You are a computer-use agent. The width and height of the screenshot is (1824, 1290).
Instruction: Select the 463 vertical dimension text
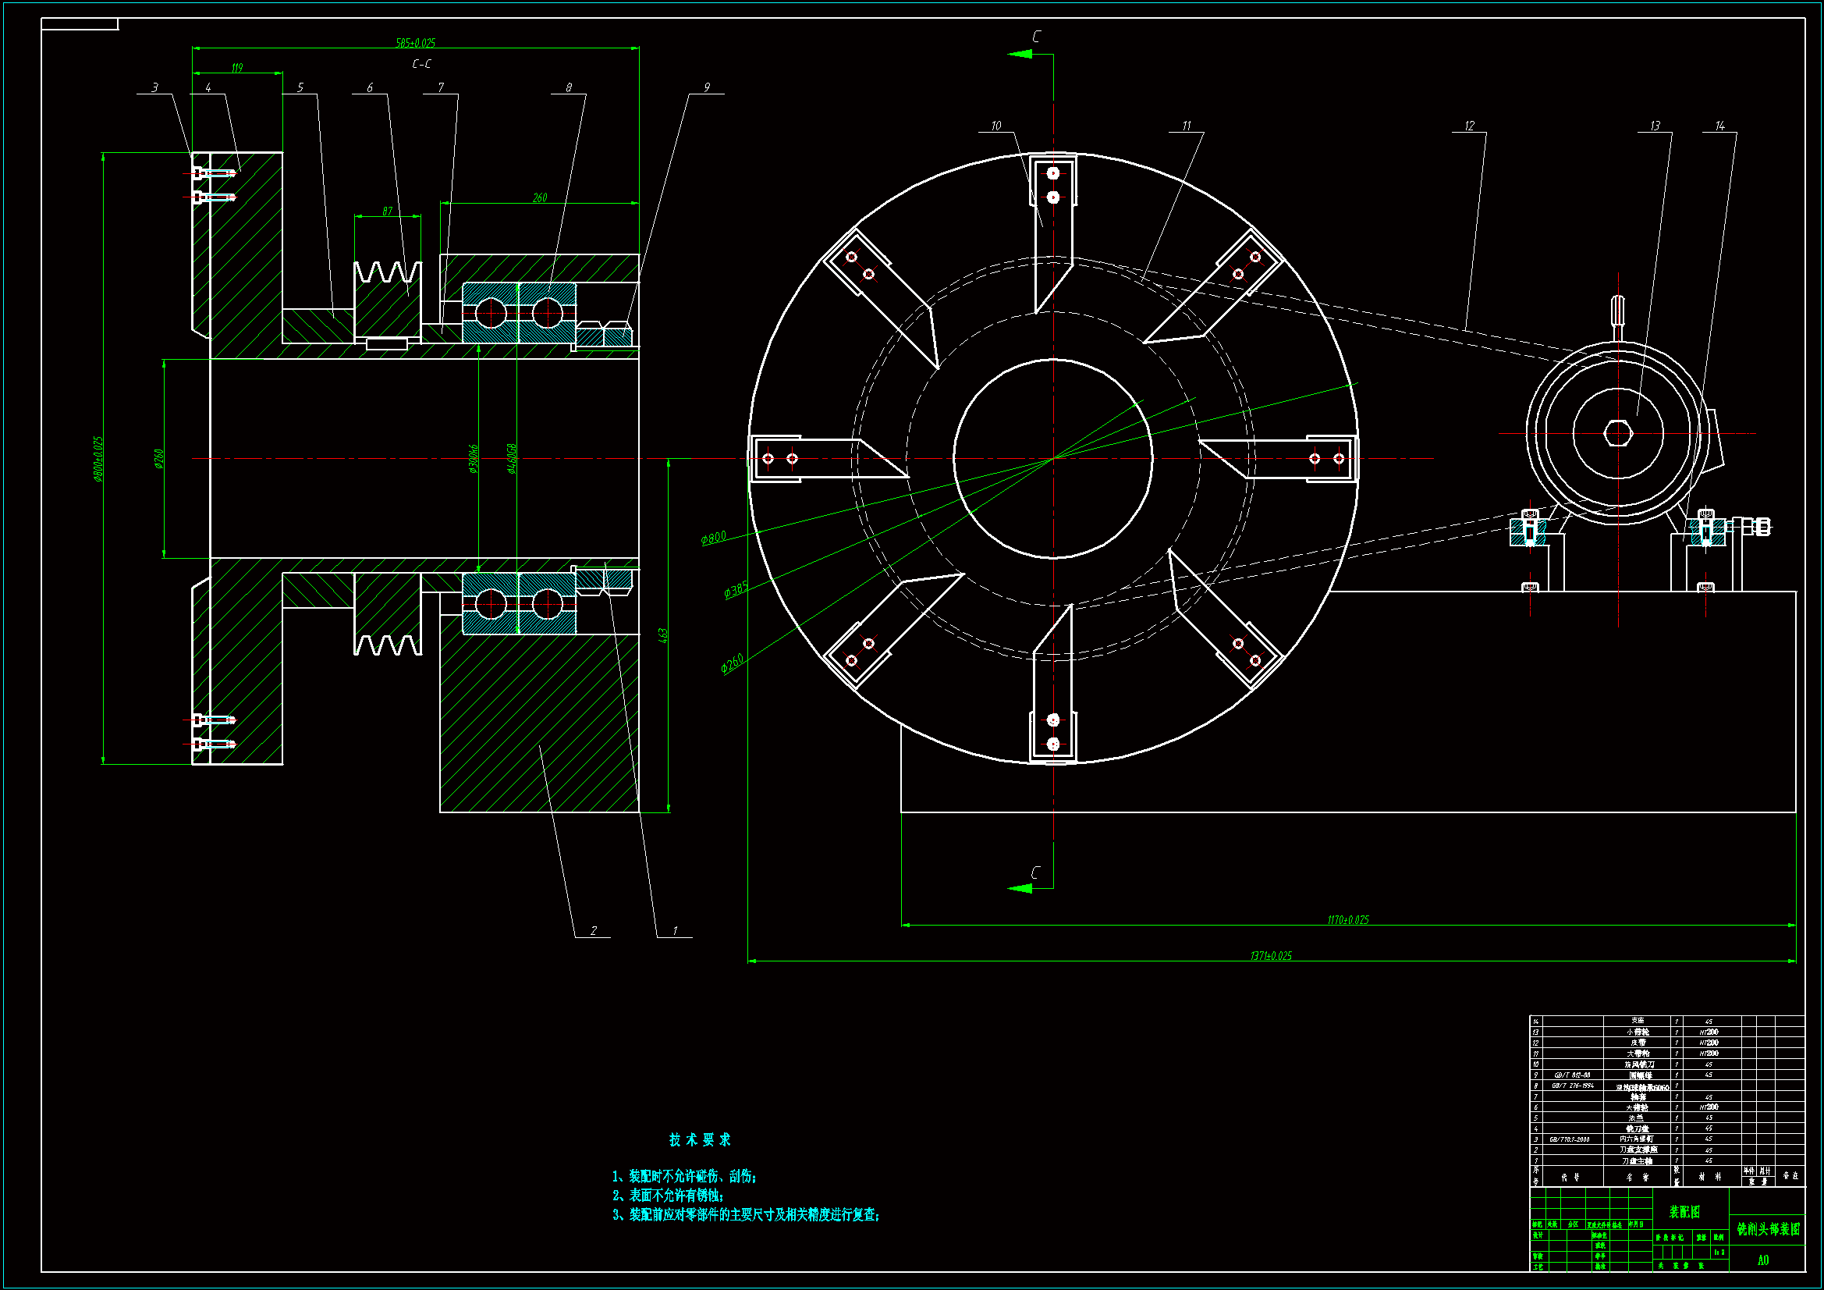tap(662, 634)
